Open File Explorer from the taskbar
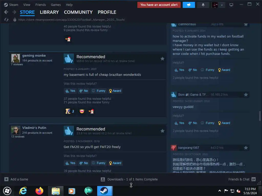The width and height of the screenshot is (262, 196). click(x=56, y=191)
